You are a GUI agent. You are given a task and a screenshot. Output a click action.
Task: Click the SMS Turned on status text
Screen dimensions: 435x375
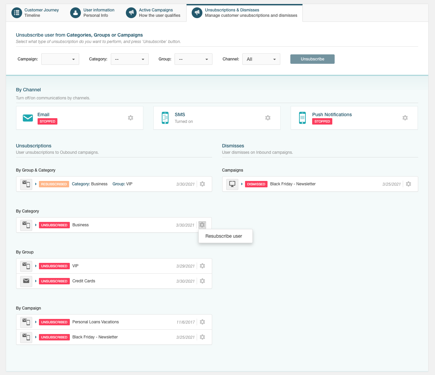[x=184, y=122]
